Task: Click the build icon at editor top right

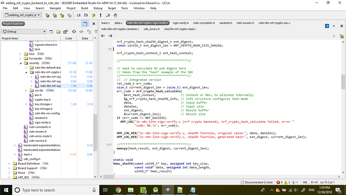Action: [342, 36]
